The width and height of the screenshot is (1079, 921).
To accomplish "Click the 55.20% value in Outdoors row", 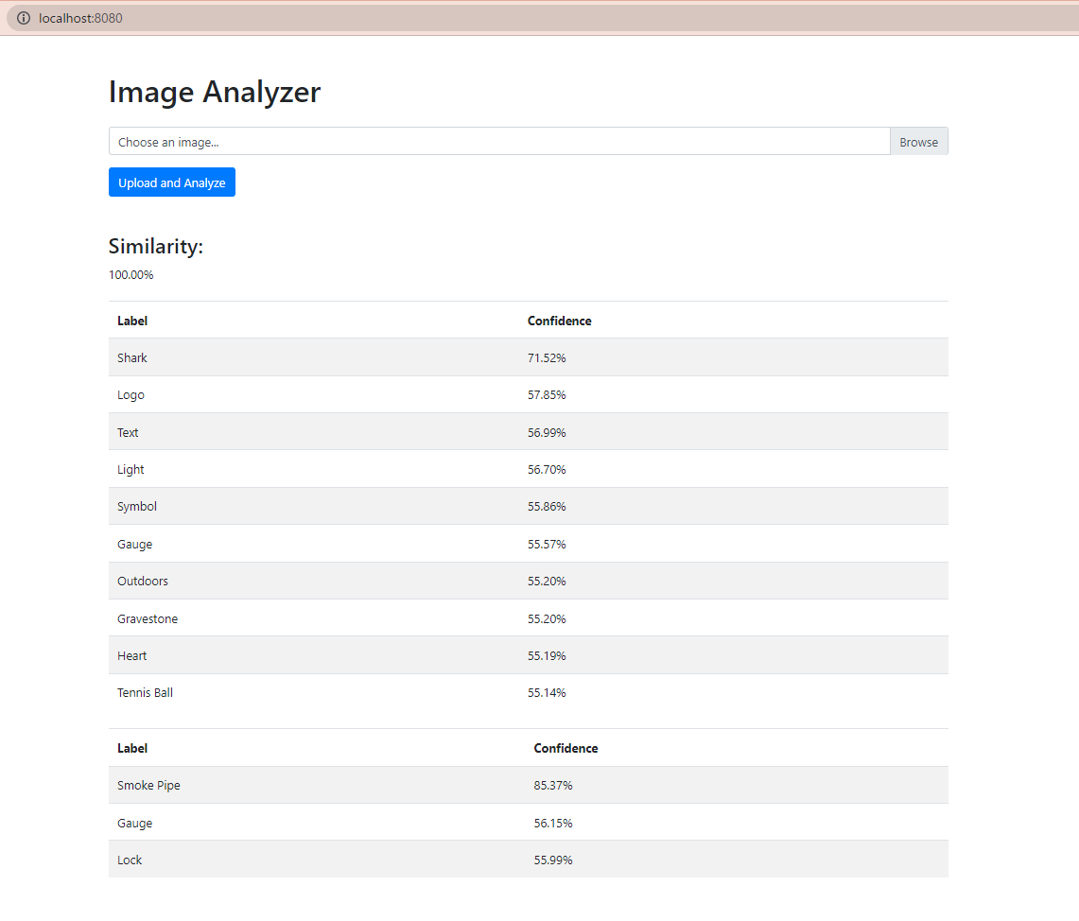I will [547, 582].
